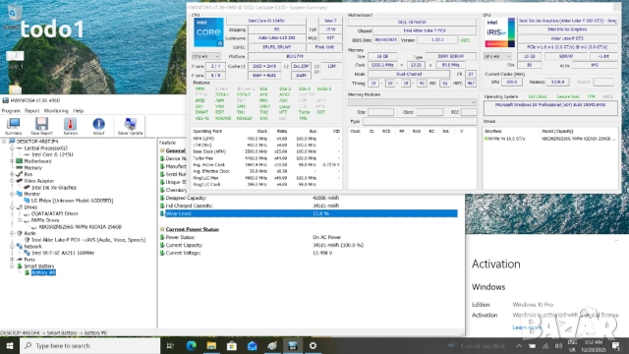Select Central Processor(s) in the tree

pyautogui.click(x=46, y=148)
